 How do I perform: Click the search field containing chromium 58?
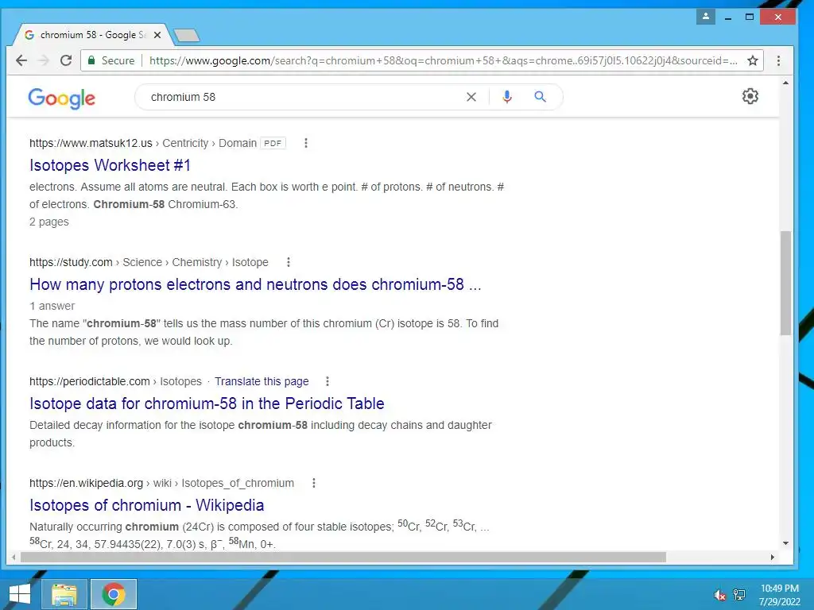pyautogui.click(x=304, y=97)
